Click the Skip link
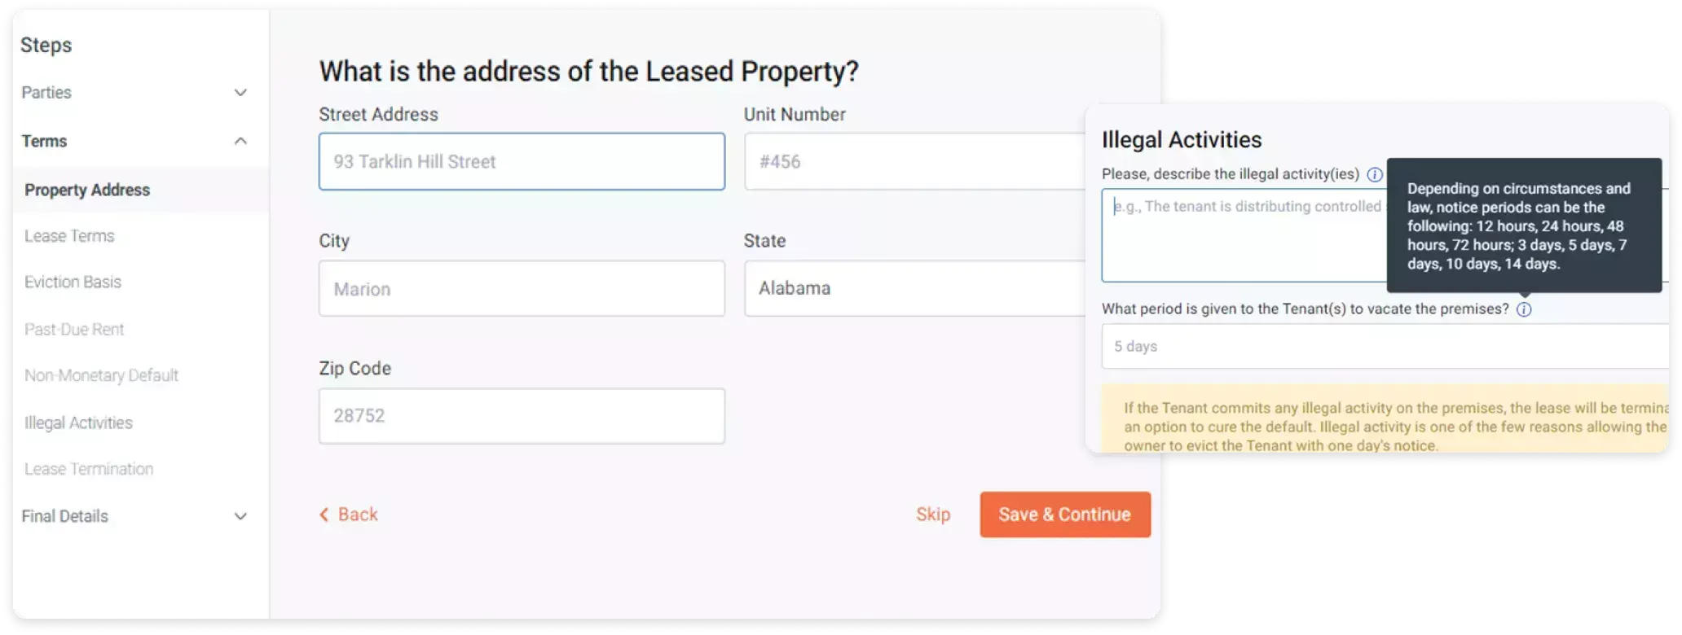 933,515
